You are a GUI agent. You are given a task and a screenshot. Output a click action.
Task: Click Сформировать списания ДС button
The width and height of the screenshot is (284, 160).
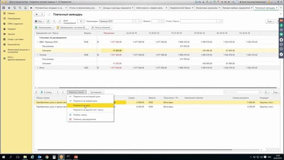pos(72,28)
